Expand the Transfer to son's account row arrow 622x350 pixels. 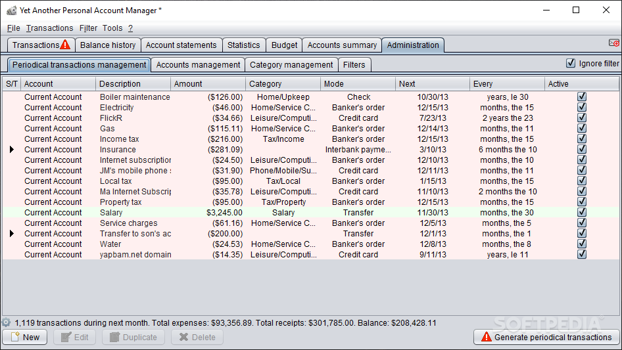click(11, 234)
